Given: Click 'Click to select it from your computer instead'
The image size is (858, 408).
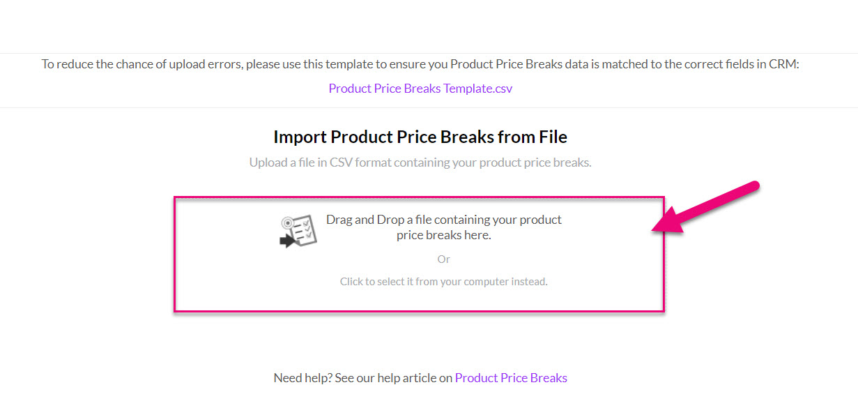Looking at the screenshot, I should coord(444,282).
